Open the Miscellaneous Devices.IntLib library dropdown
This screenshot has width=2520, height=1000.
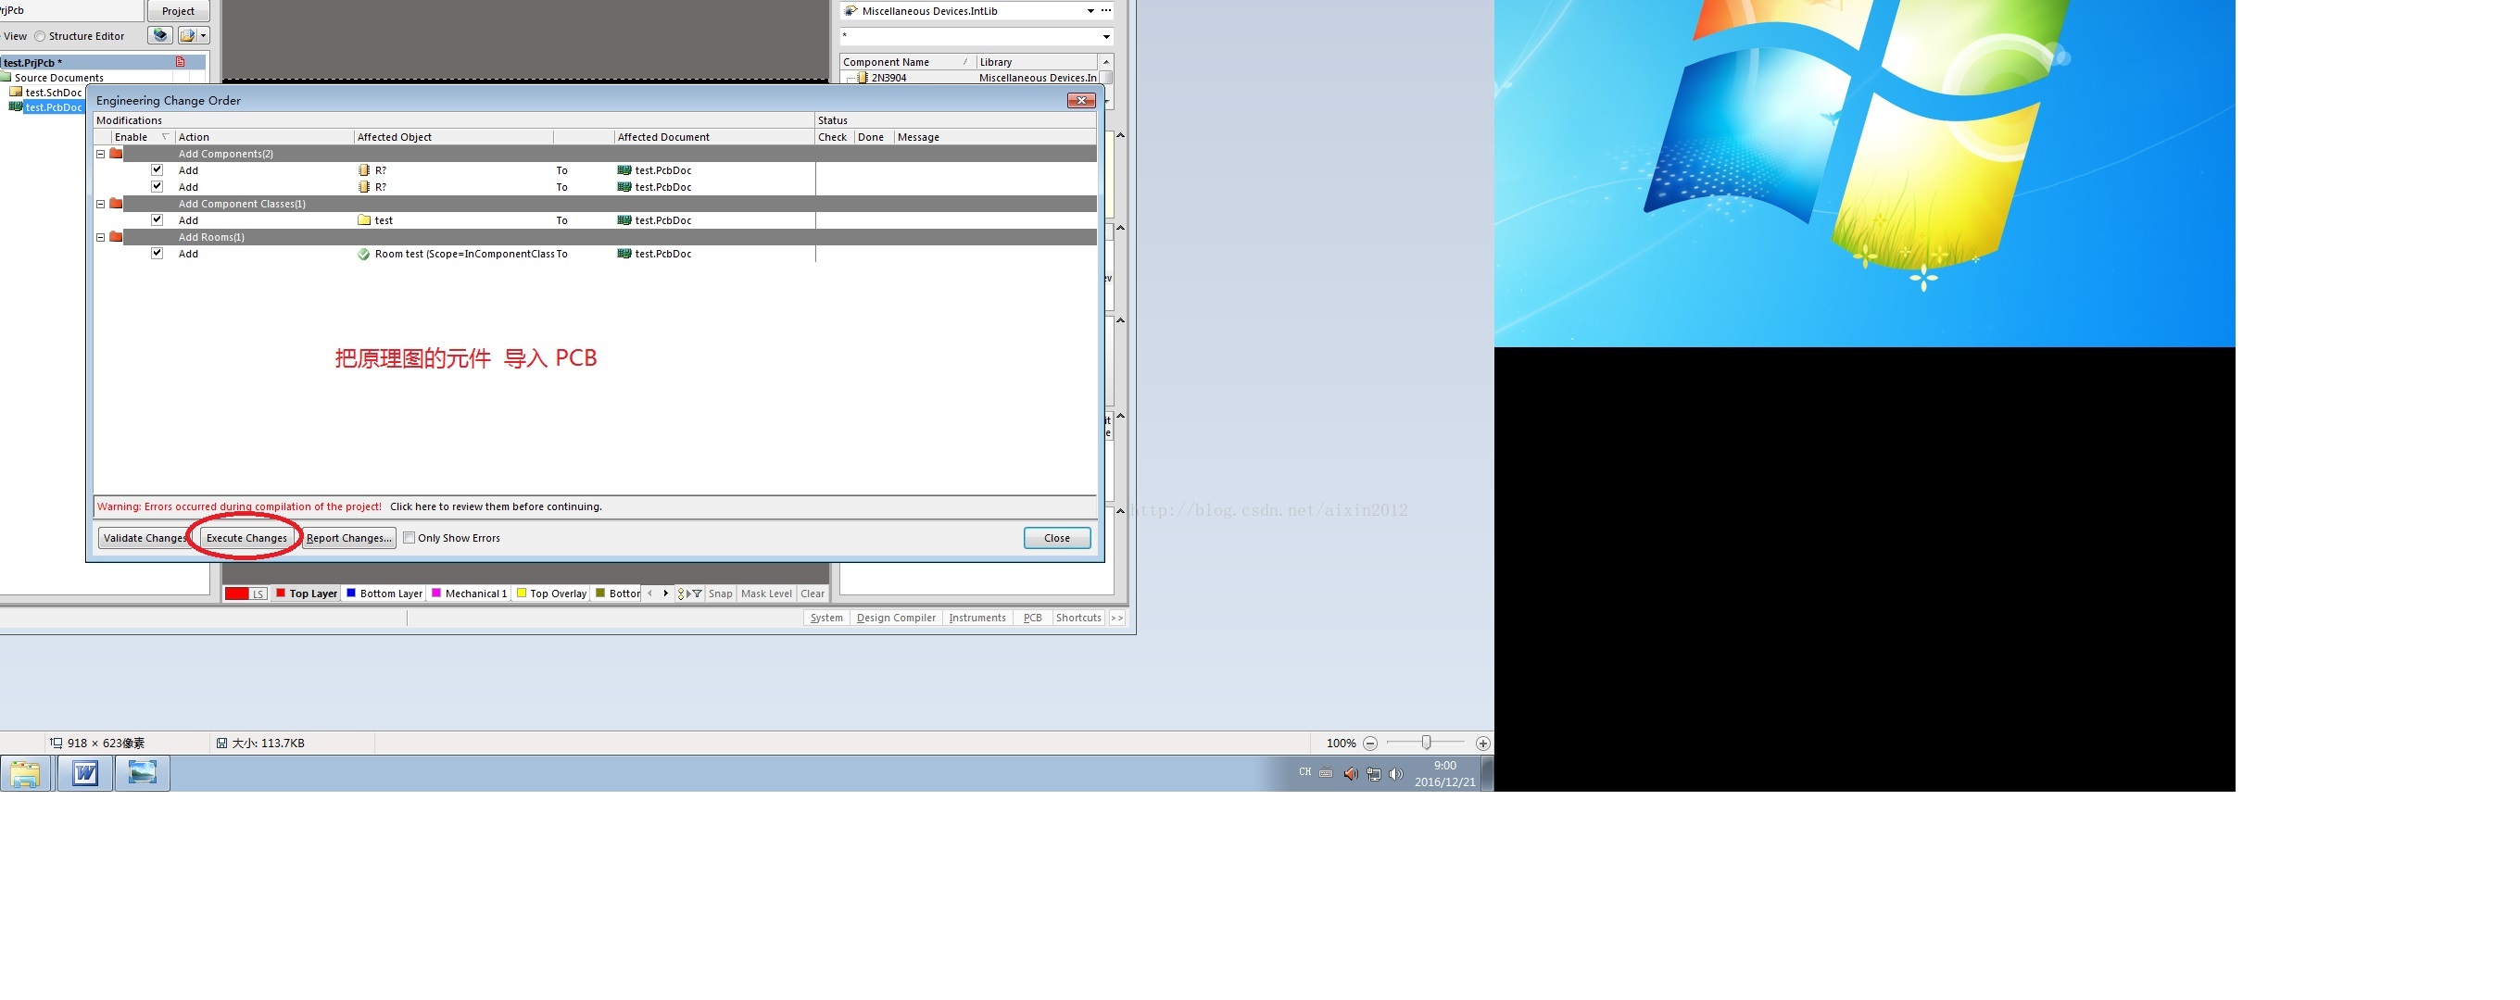coord(1090,11)
